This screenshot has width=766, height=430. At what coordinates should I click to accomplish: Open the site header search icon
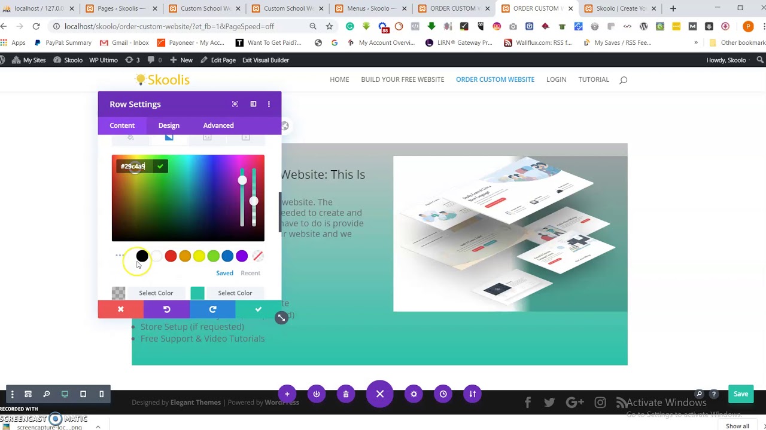[x=623, y=80]
